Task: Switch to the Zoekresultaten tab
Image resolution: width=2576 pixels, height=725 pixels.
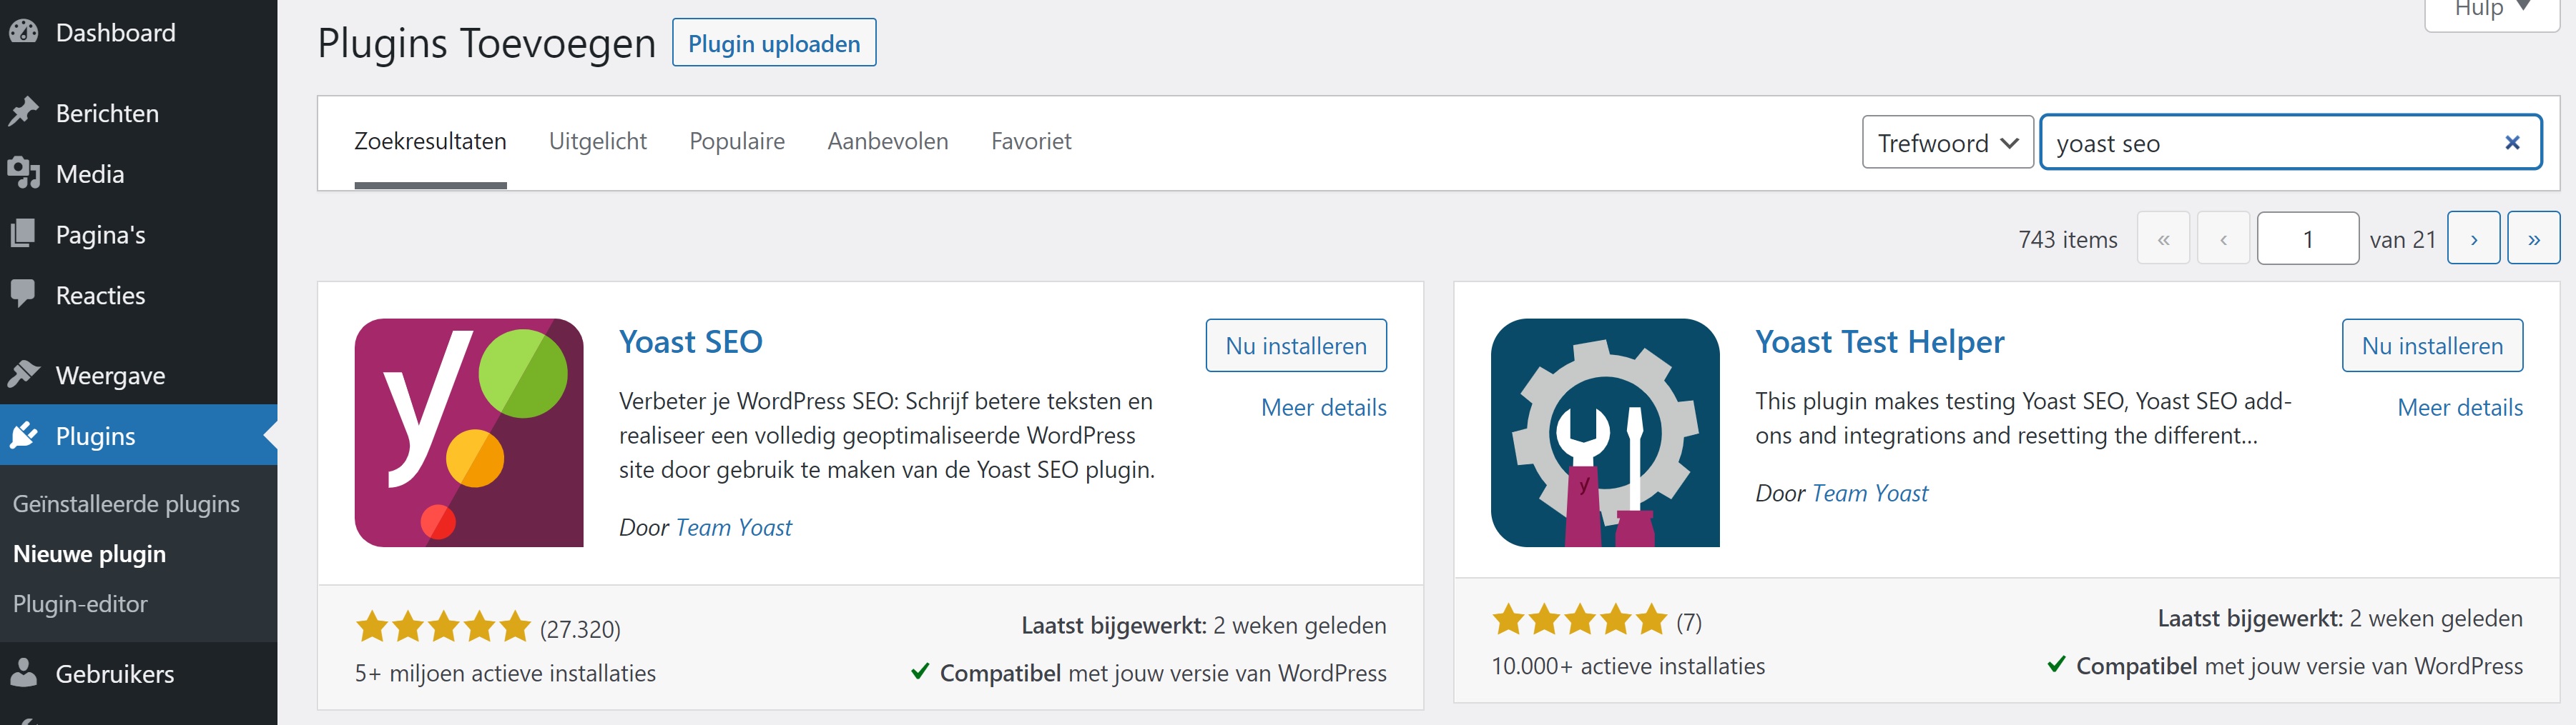Action: click(x=430, y=141)
